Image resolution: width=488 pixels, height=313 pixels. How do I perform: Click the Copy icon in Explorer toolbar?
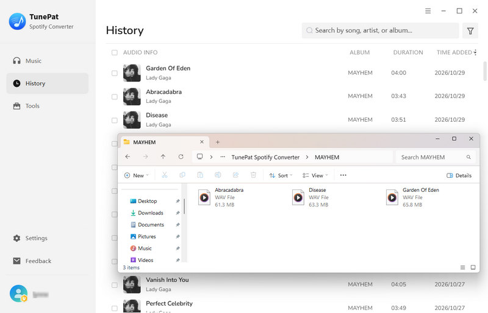click(182, 175)
